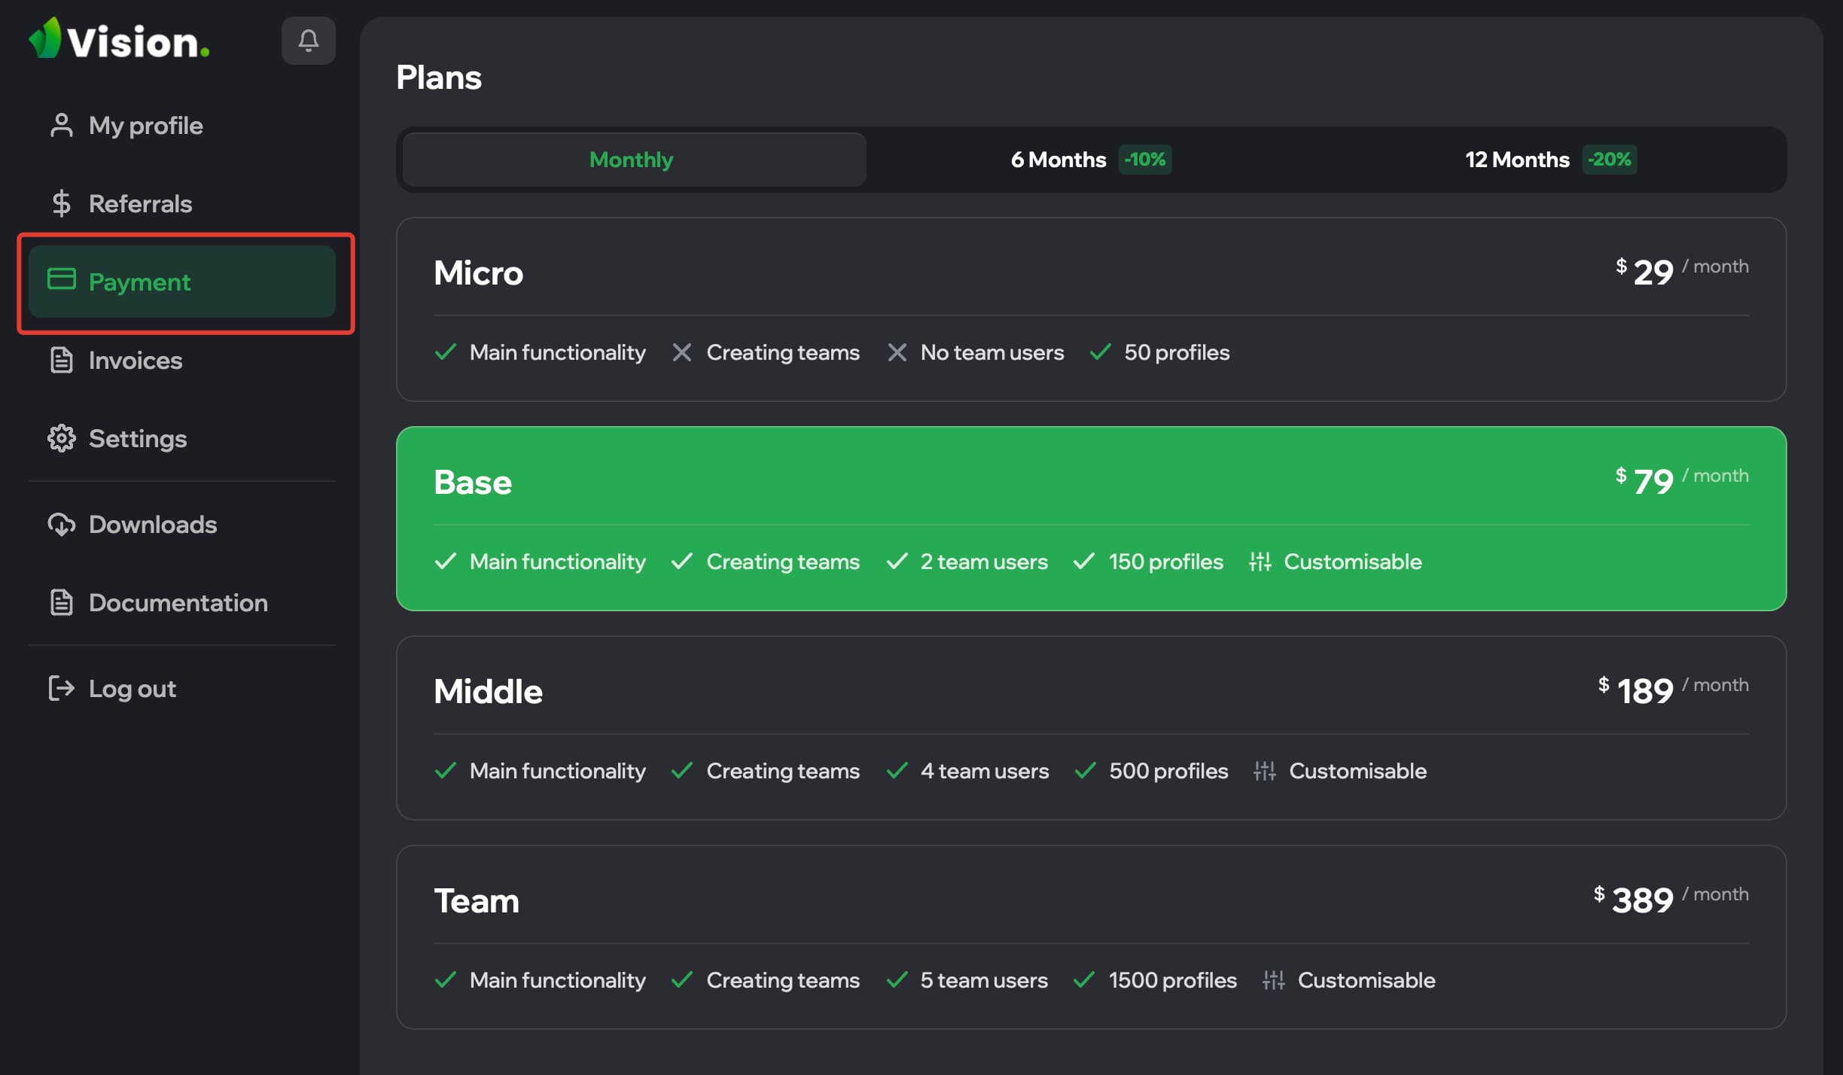Viewport: 1843px width, 1075px height.
Task: Click the checkmark beside 500 profiles
Action: 1085,770
